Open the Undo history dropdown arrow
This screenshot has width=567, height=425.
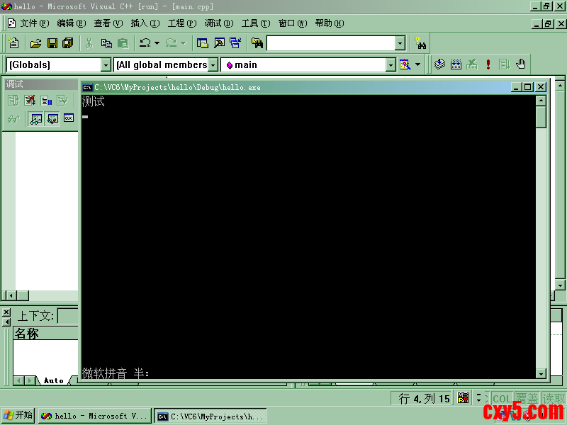(x=157, y=43)
